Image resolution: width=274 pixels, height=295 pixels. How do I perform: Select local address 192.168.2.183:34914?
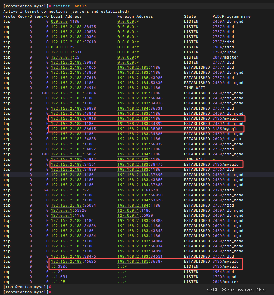pos(73,88)
